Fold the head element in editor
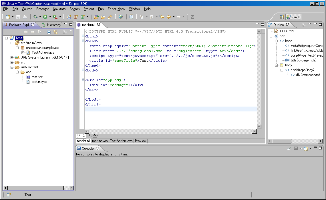 point(83,41)
